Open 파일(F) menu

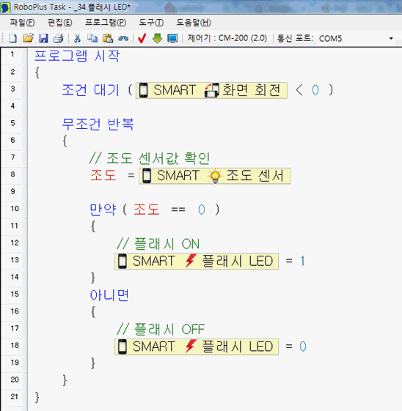[x=22, y=23]
